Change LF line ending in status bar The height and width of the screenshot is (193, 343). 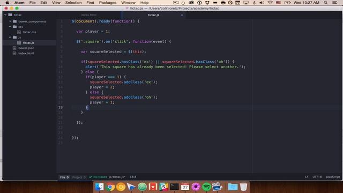[307, 177]
